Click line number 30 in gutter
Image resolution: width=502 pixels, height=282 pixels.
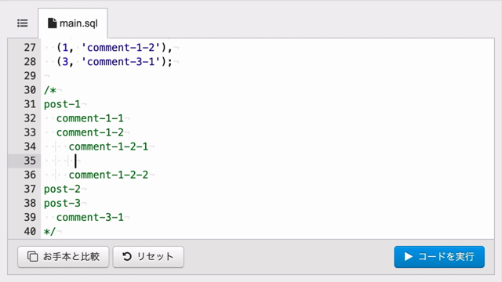pos(30,90)
